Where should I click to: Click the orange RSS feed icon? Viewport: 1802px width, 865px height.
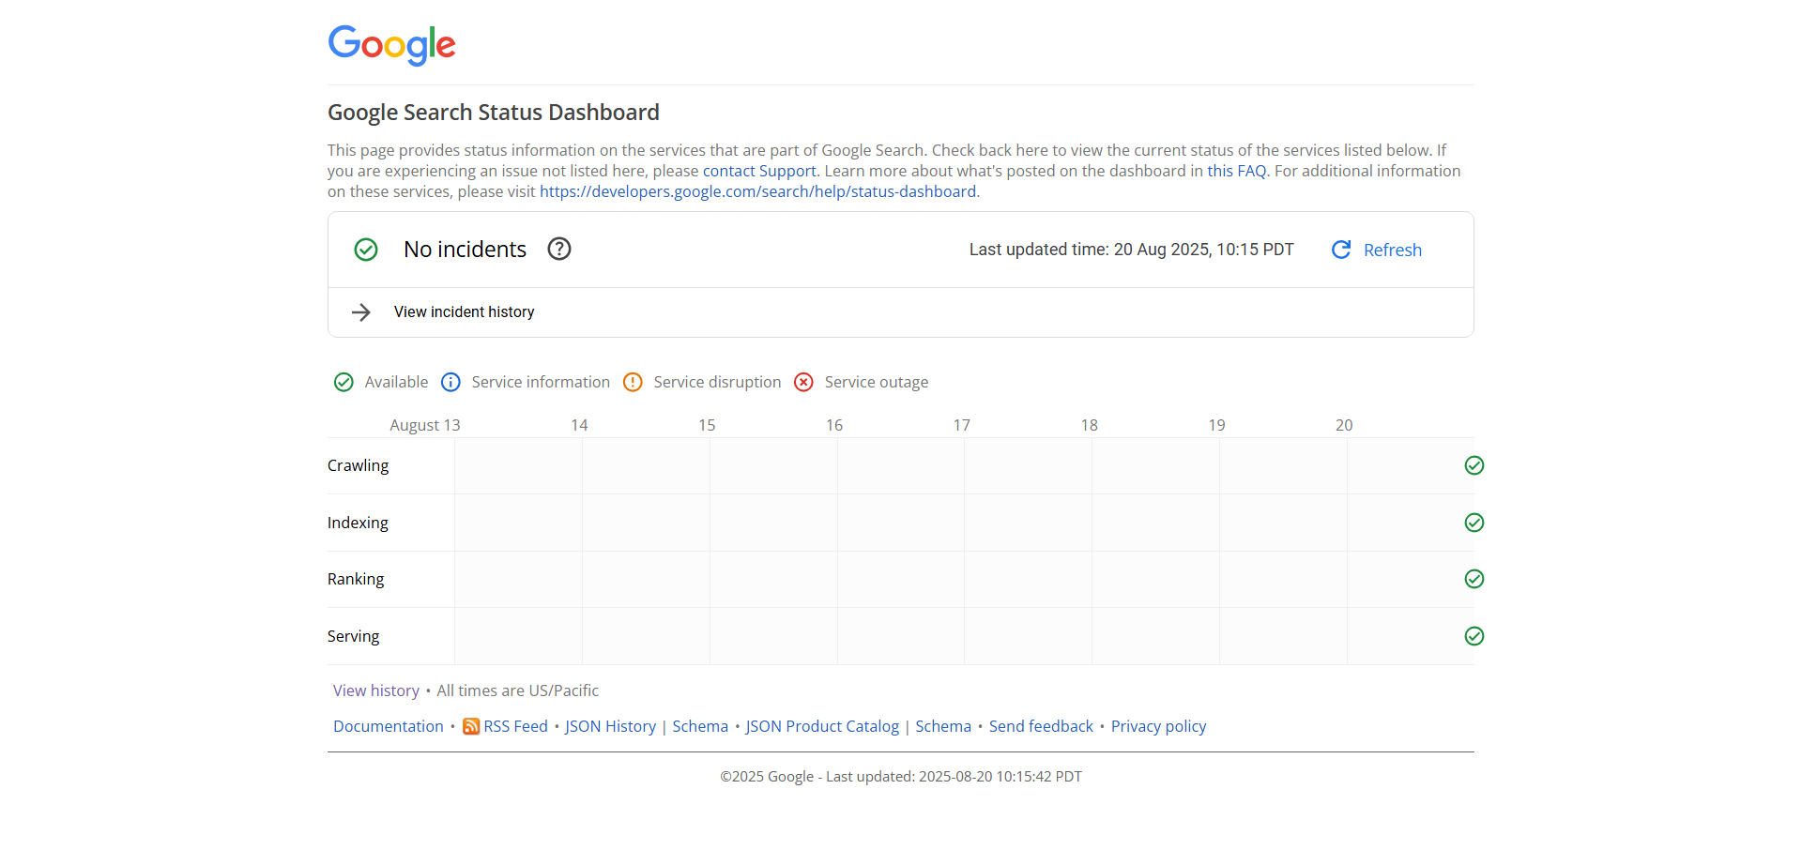click(471, 726)
